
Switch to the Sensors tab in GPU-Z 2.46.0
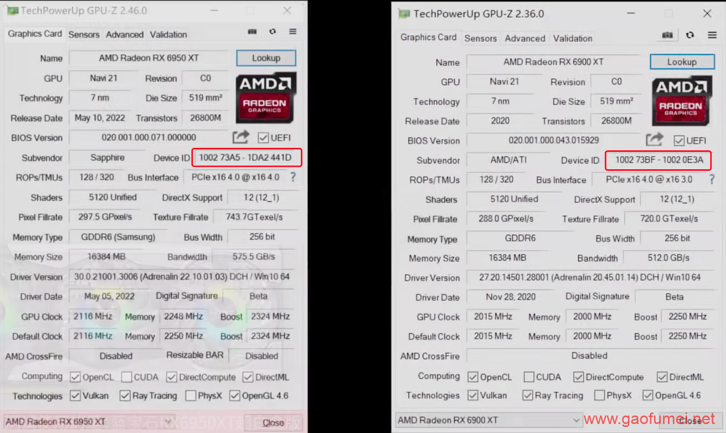[84, 34]
